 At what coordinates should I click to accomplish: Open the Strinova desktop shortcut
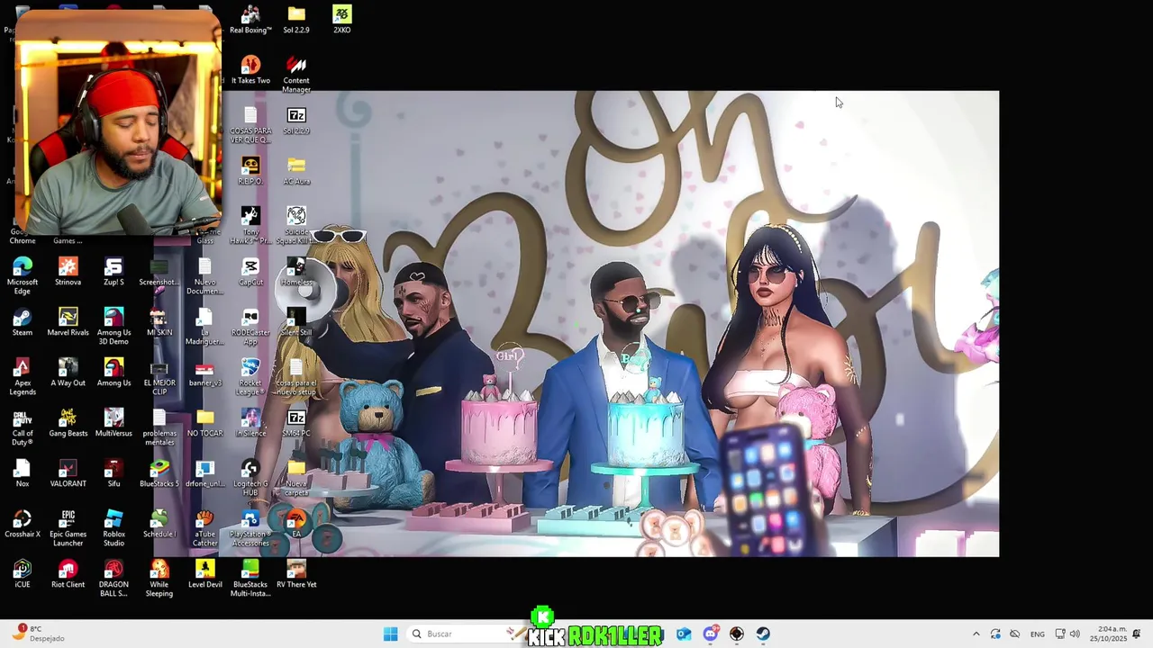[x=68, y=272]
